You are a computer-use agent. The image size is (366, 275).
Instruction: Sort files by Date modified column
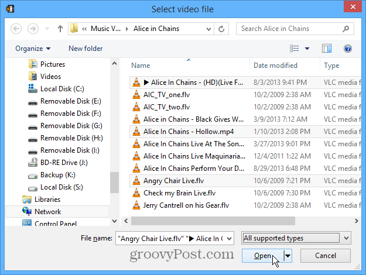pos(275,66)
